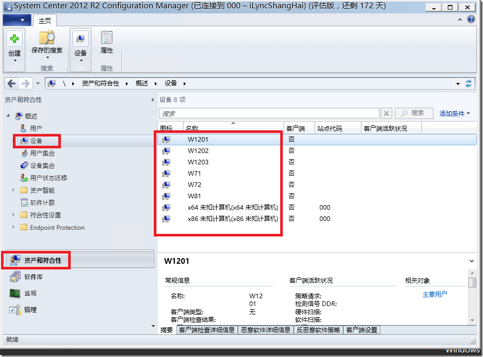Click device icon of row W71
The height and width of the screenshot is (357, 483).
166,174
